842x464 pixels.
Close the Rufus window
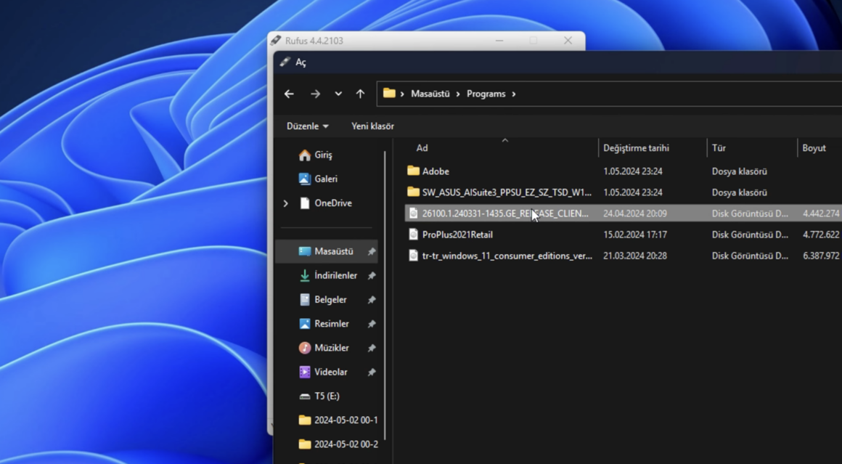568,41
